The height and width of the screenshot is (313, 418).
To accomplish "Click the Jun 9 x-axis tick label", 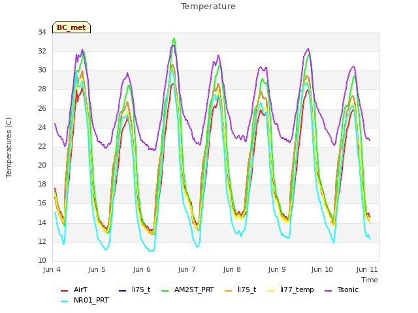I will (x=277, y=269).
